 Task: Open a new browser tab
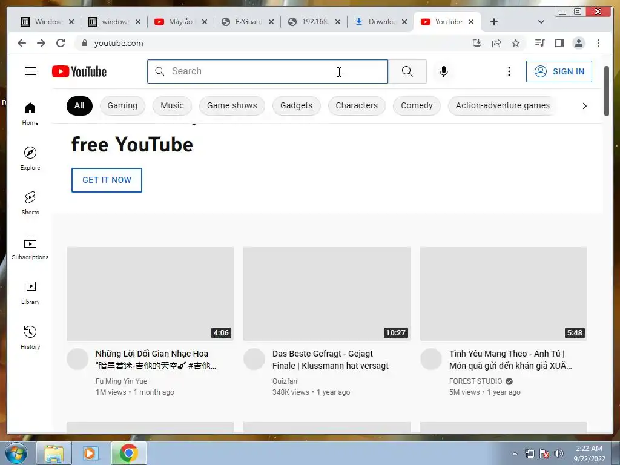pos(494,22)
